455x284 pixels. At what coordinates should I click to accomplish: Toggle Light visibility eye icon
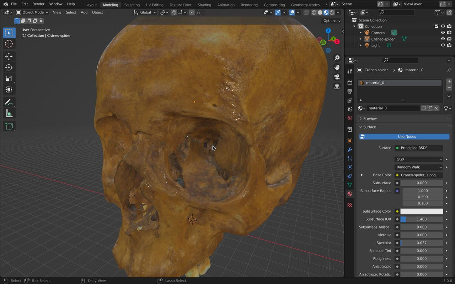tap(443, 45)
